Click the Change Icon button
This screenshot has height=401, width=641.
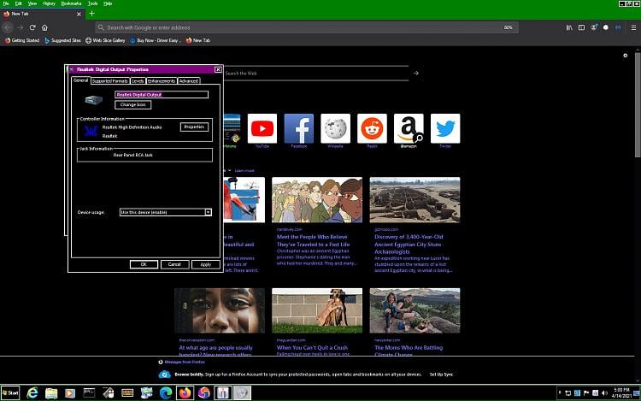[x=132, y=104]
